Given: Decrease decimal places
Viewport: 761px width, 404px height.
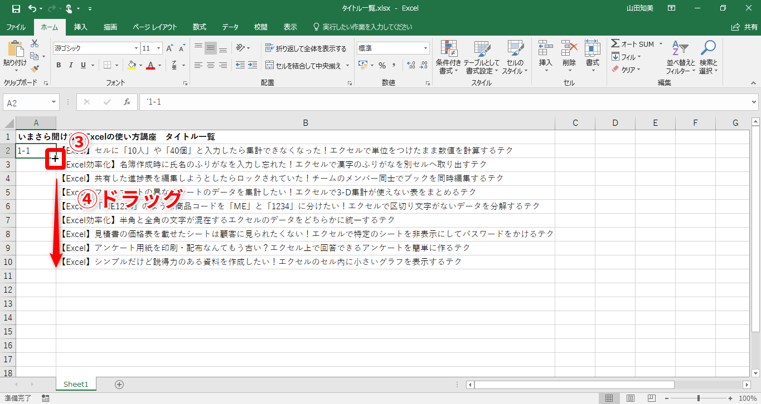Looking at the screenshot, I should pos(424,65).
